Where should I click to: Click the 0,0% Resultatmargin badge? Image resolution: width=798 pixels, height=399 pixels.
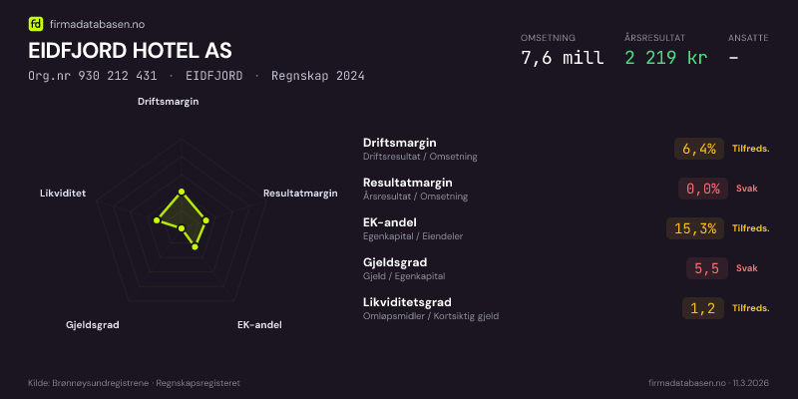(x=703, y=188)
